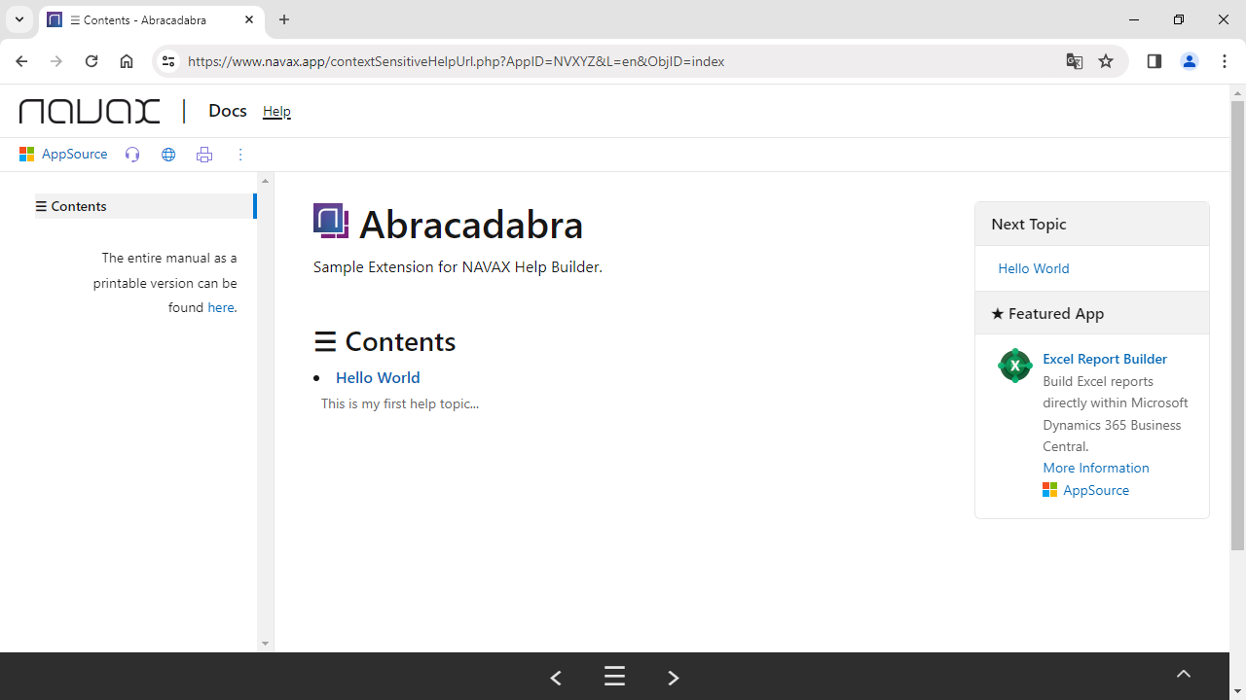Toggle the browser side panel
Screen dimensions: 1246x700
click(1154, 61)
